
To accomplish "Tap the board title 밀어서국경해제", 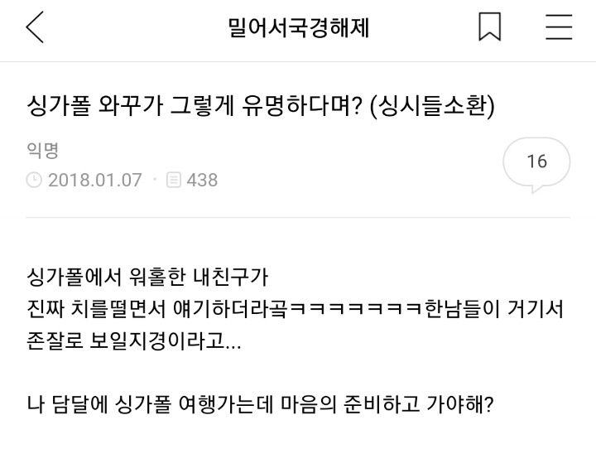I will point(298,27).
